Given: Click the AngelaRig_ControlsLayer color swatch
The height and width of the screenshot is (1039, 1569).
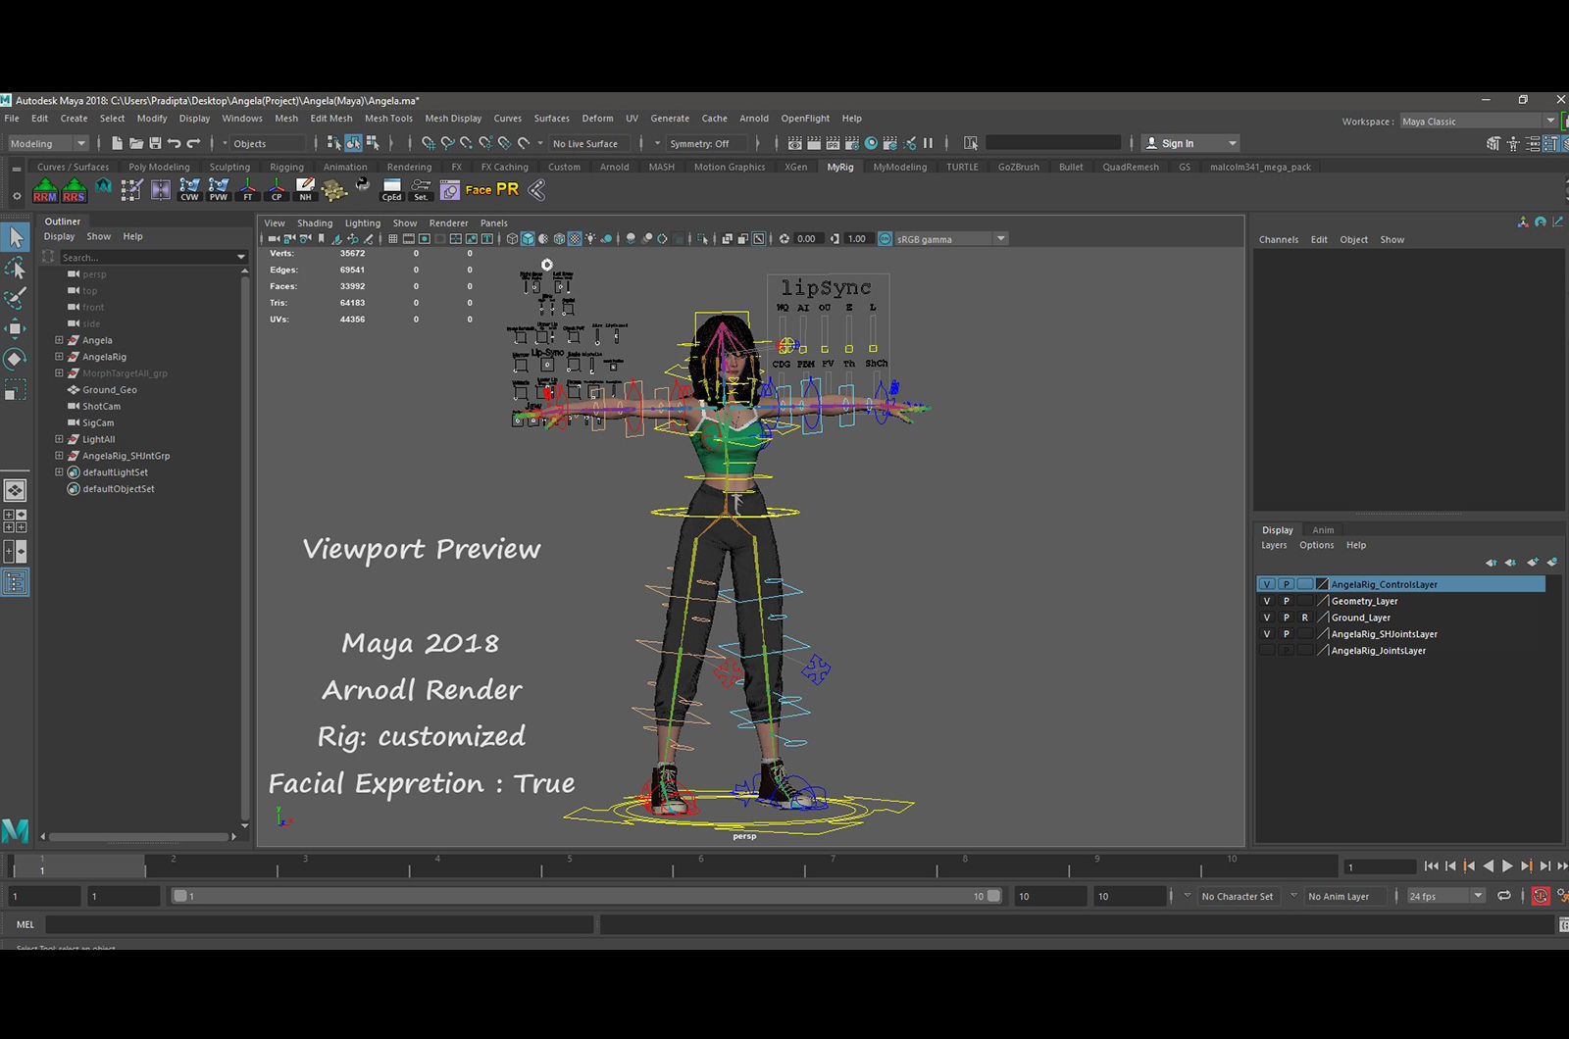Looking at the screenshot, I should click(1322, 584).
